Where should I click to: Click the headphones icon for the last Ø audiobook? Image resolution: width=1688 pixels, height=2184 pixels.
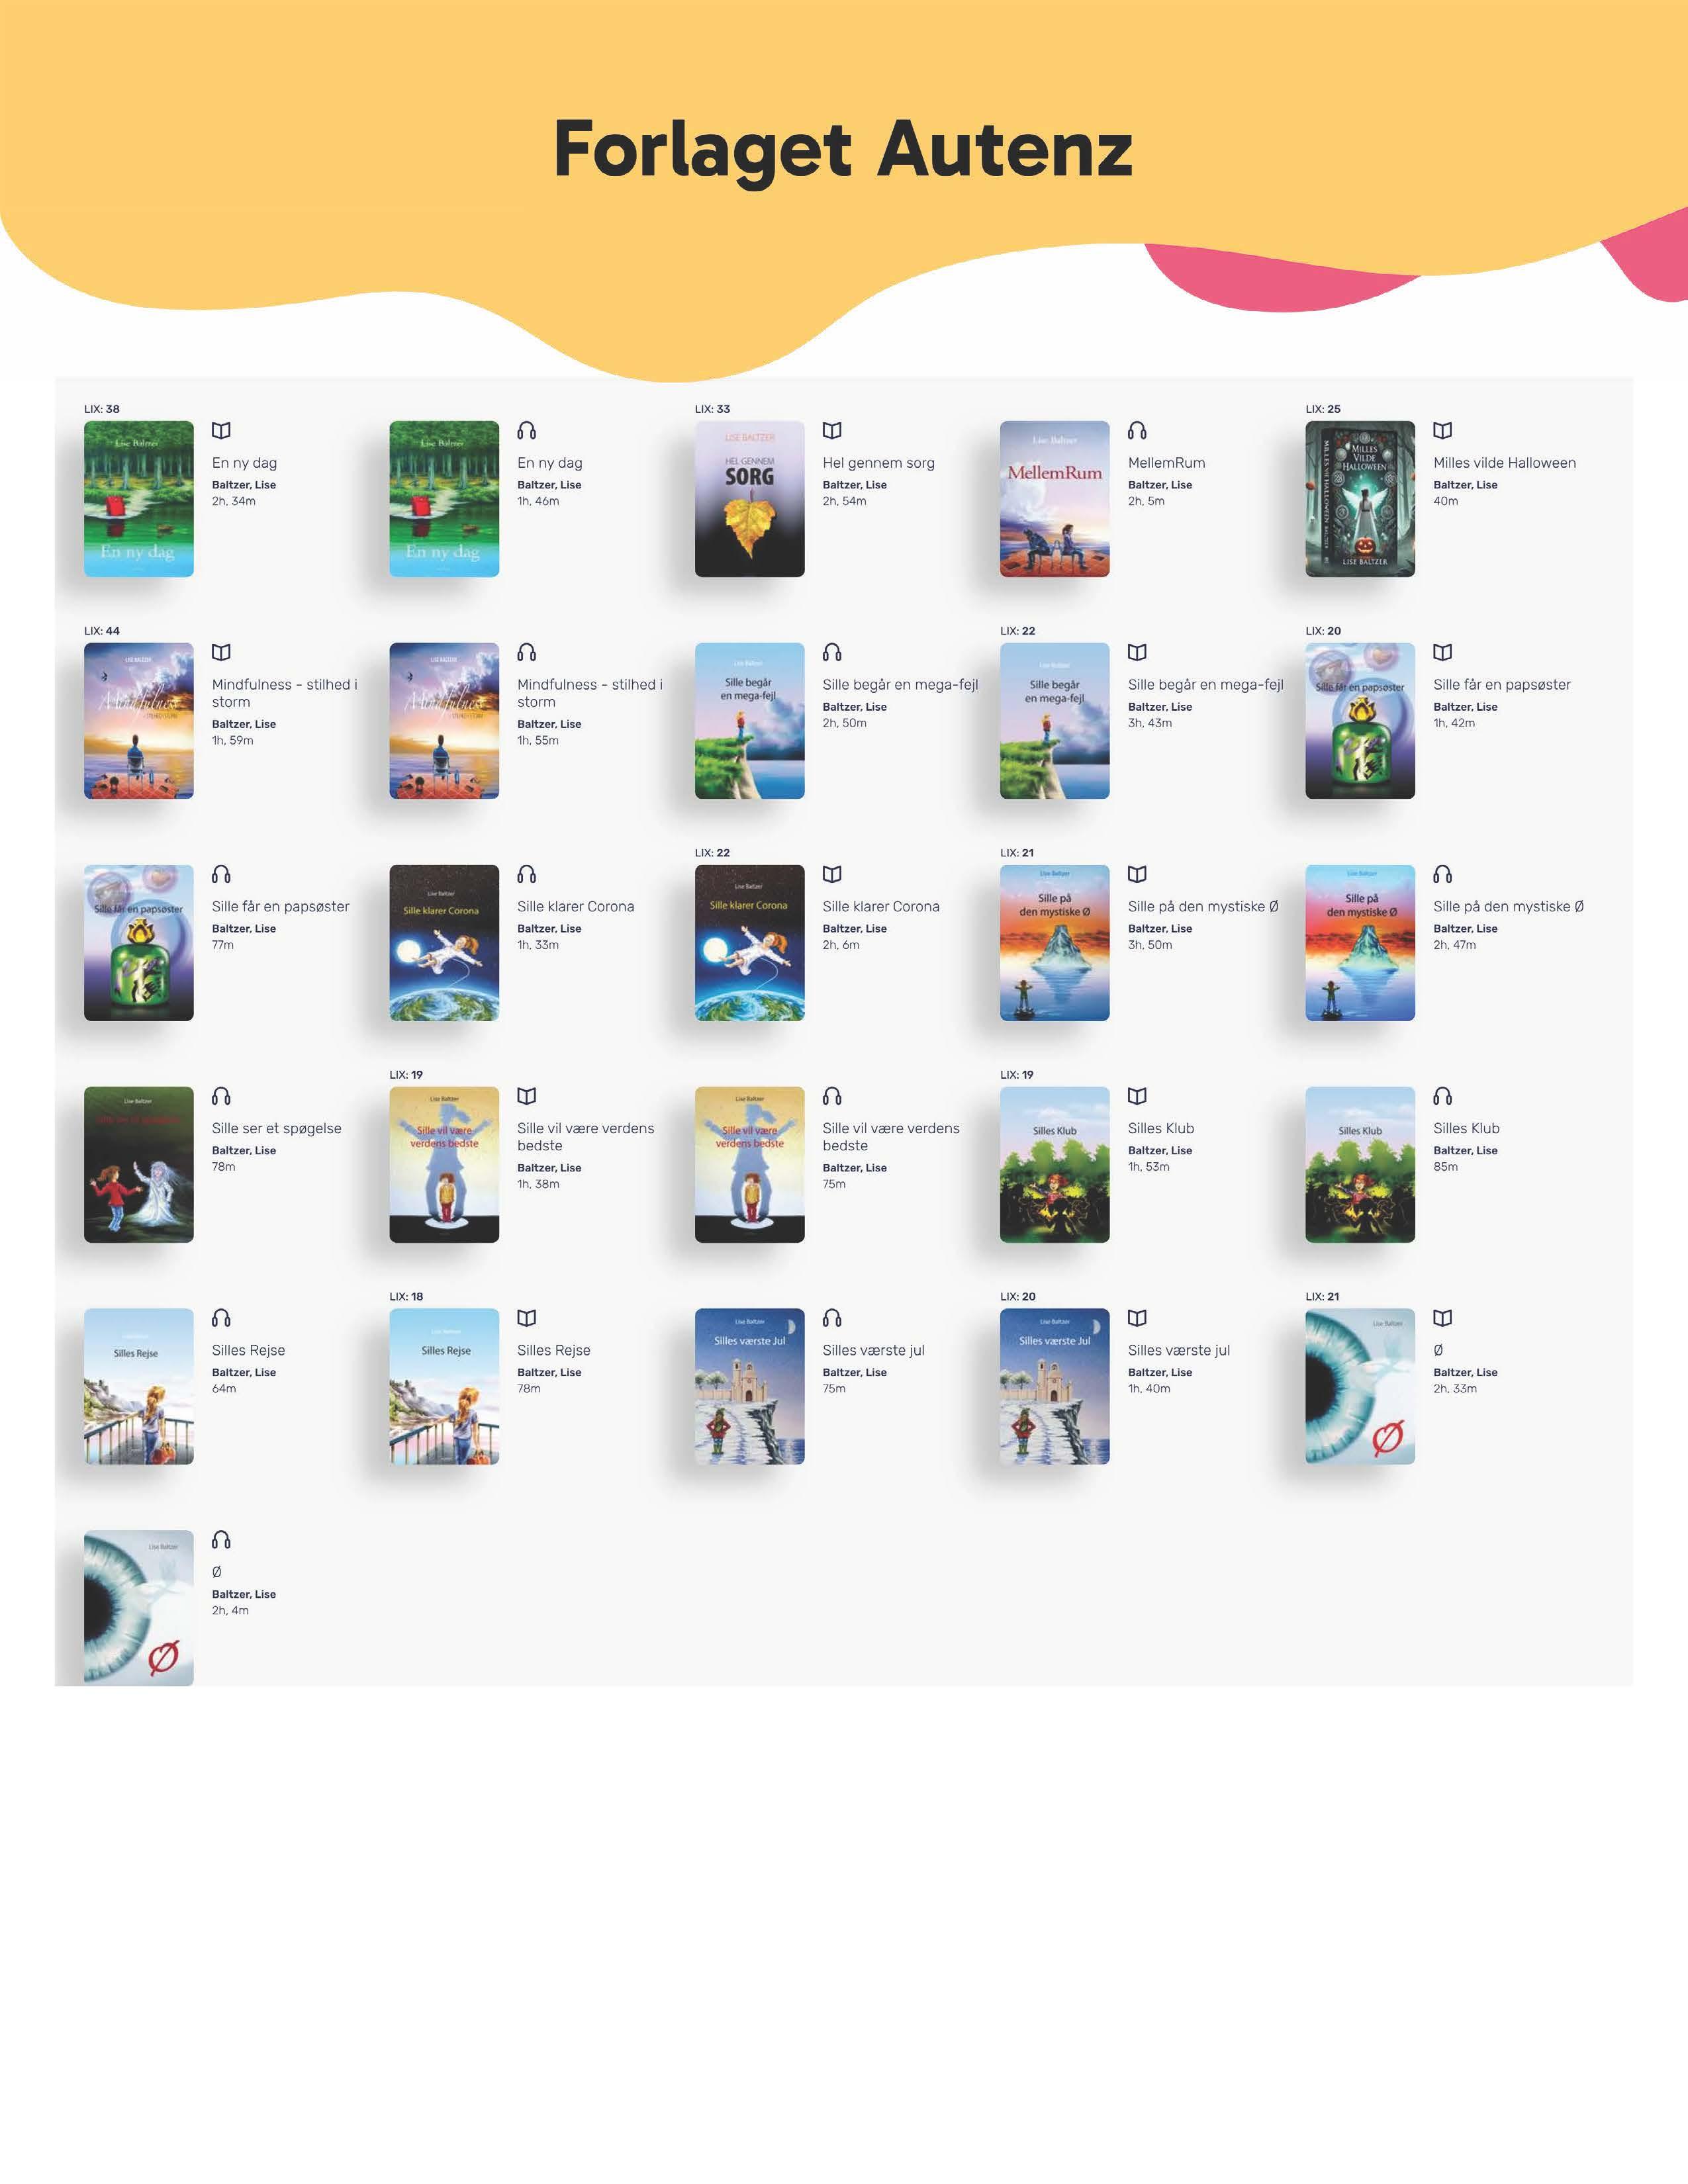(x=221, y=1540)
